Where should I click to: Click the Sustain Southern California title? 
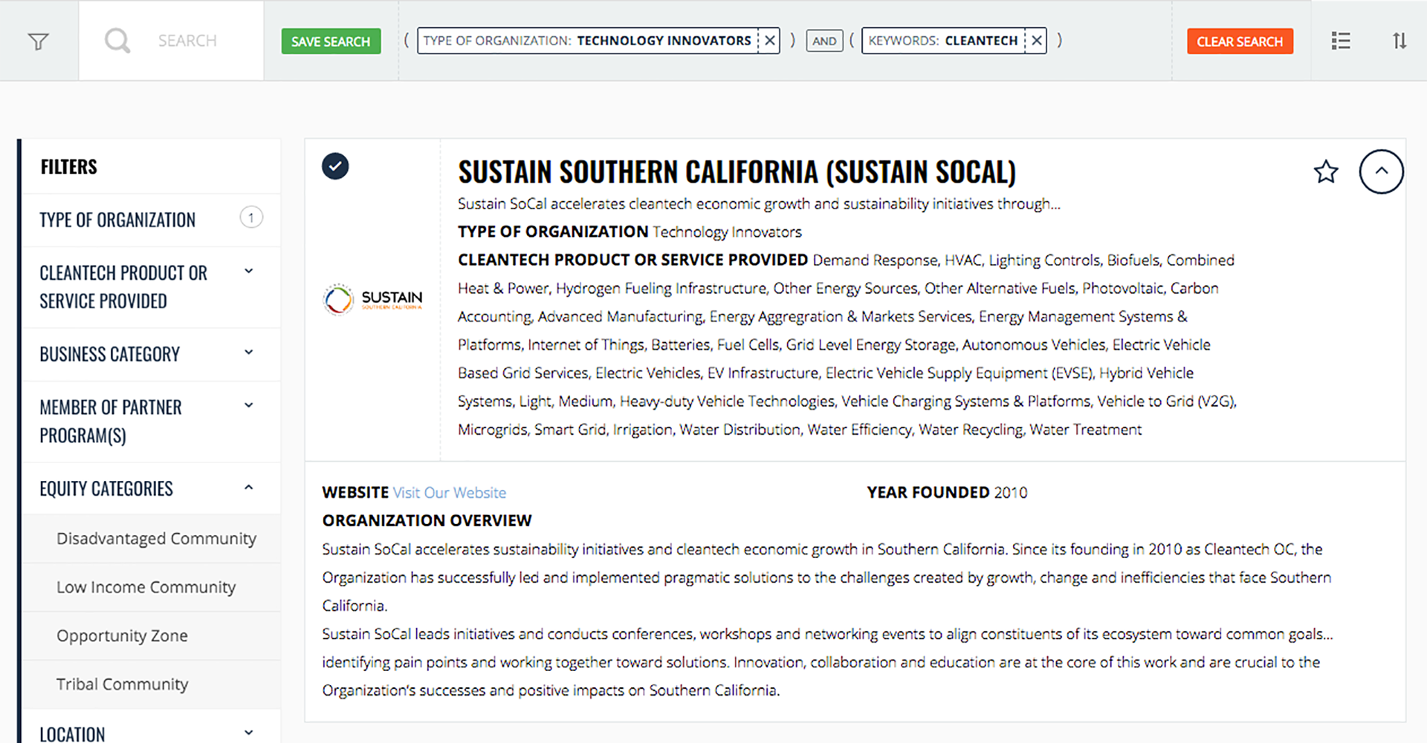click(737, 172)
